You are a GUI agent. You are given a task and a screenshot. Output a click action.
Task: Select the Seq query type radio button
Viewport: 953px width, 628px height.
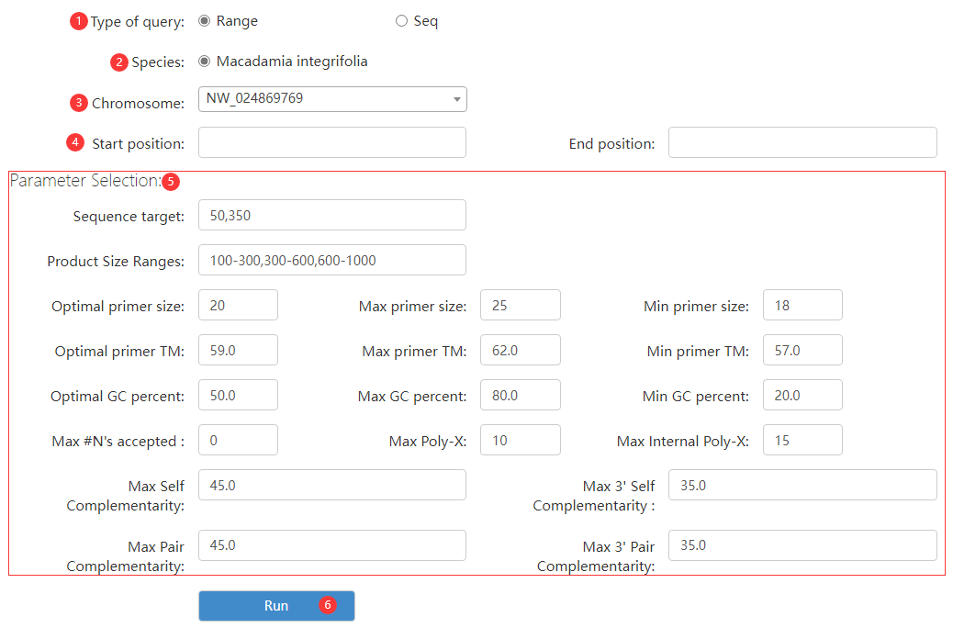(401, 21)
